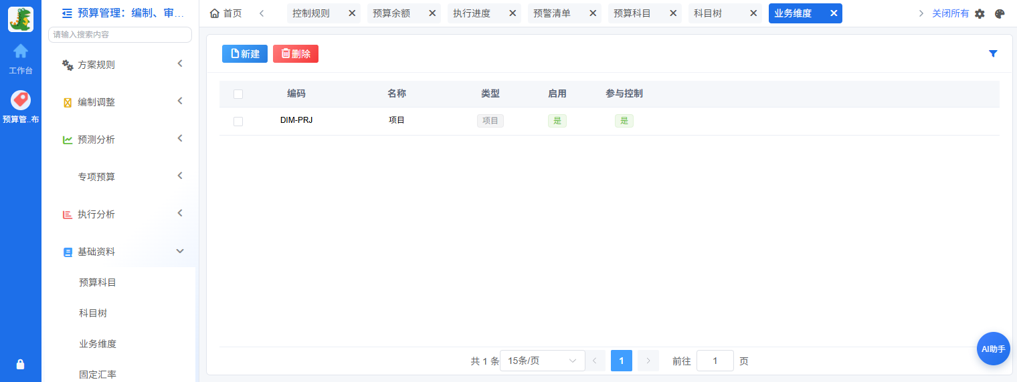
Task: Click the 参与控制 column header
Action: click(x=624, y=93)
